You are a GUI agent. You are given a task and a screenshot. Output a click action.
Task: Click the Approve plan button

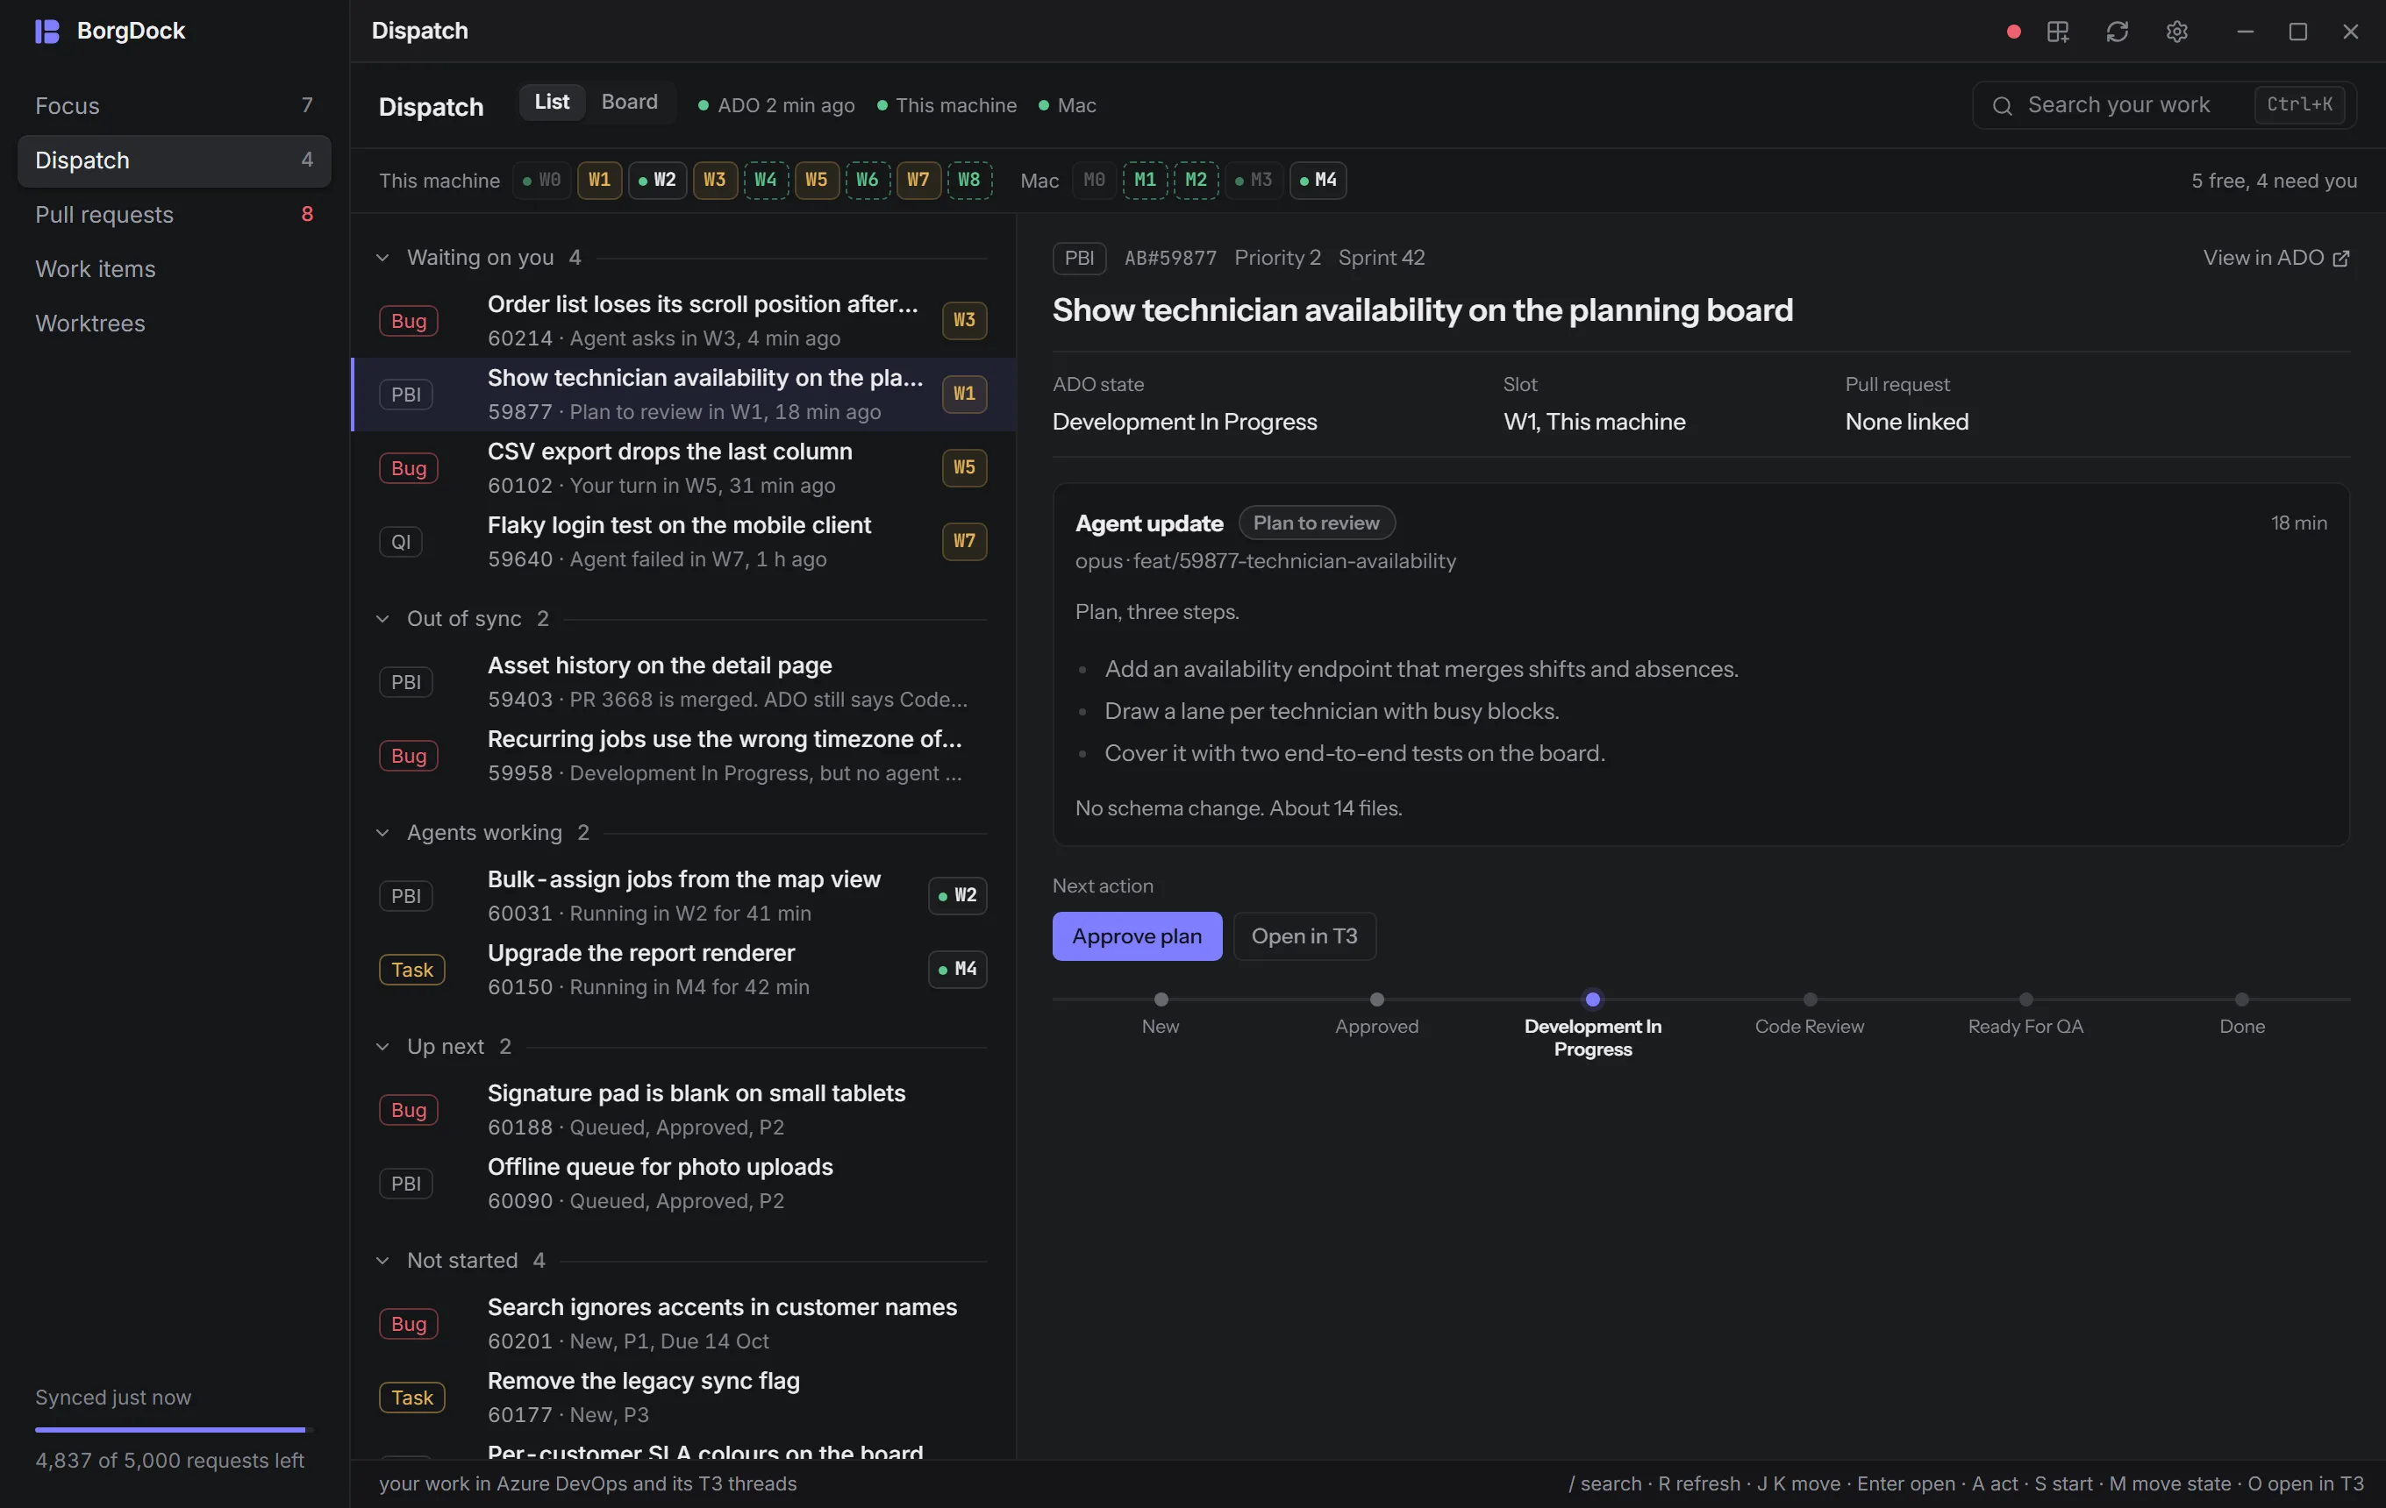tap(1137, 935)
